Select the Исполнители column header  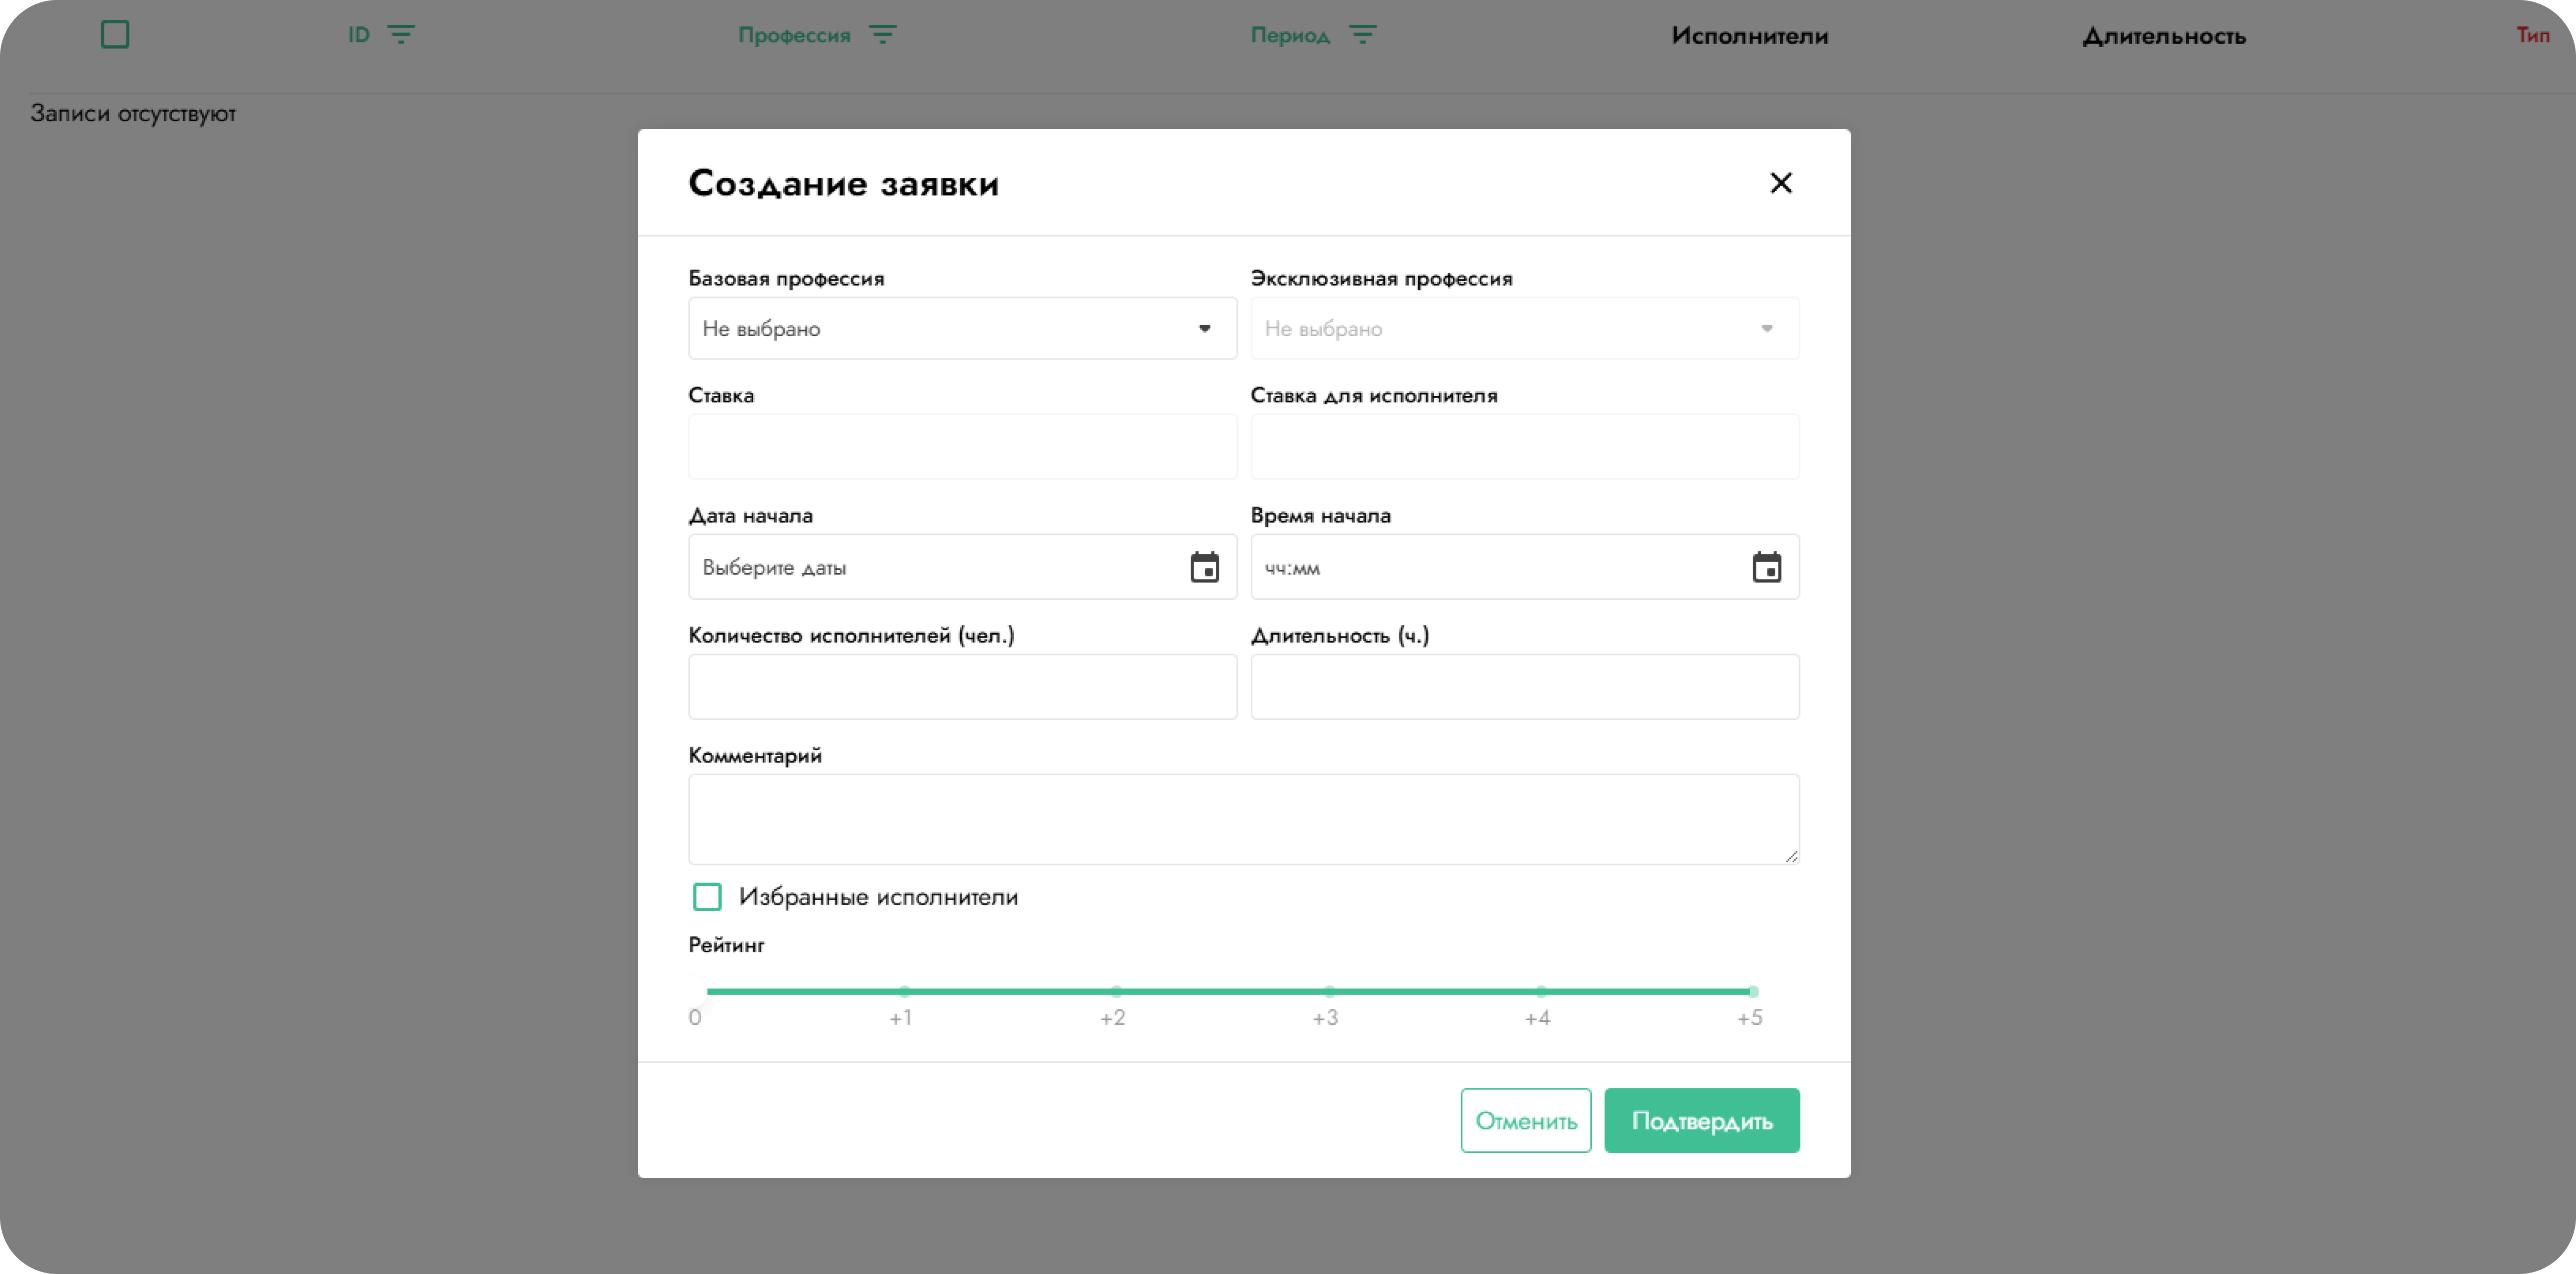click(x=1749, y=36)
